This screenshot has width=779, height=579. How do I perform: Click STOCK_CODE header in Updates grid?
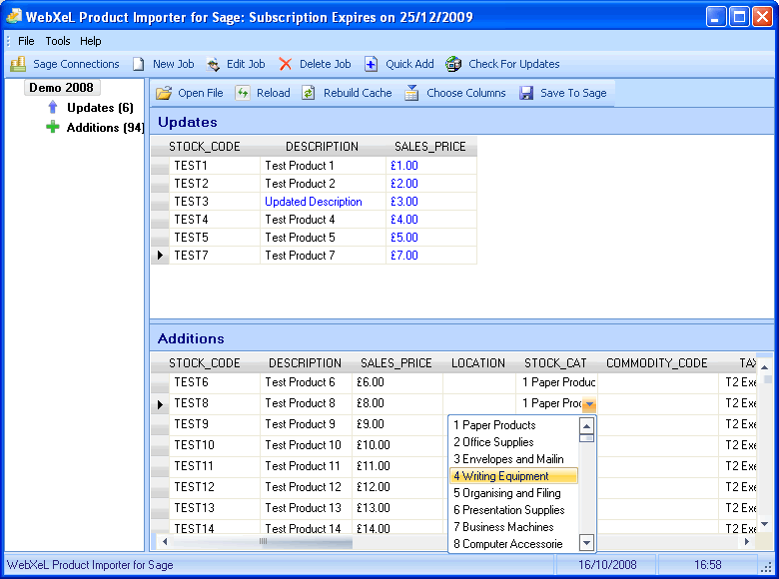pos(205,147)
